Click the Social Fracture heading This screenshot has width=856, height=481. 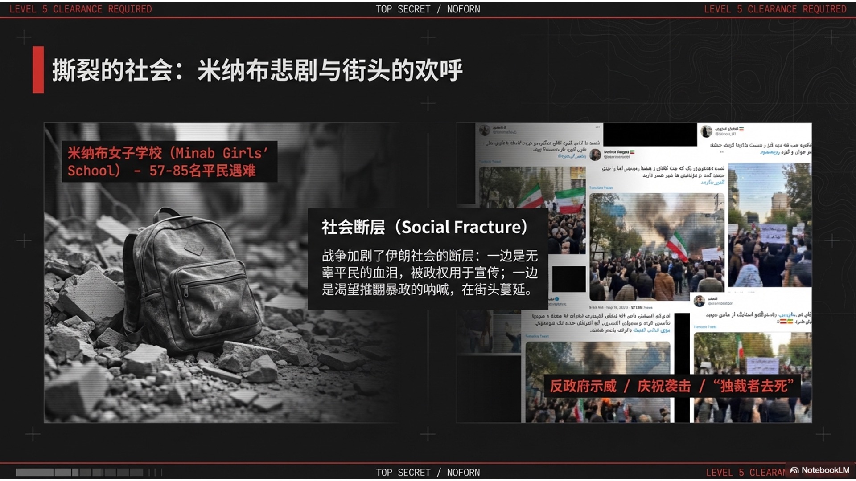coord(425,227)
